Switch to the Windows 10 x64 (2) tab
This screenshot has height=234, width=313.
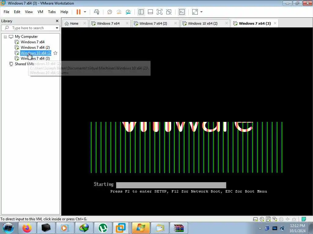pyautogui.click(x=203, y=23)
